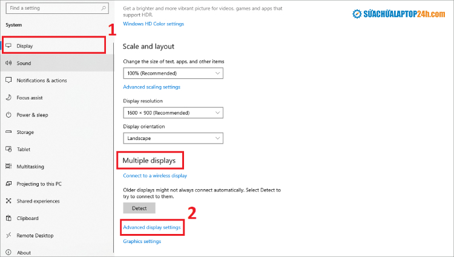454x257 pixels.
Task: Click the Storage drive icon
Action: point(8,132)
